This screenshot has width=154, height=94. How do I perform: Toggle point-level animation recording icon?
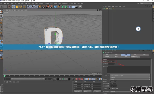click(x=97, y=79)
